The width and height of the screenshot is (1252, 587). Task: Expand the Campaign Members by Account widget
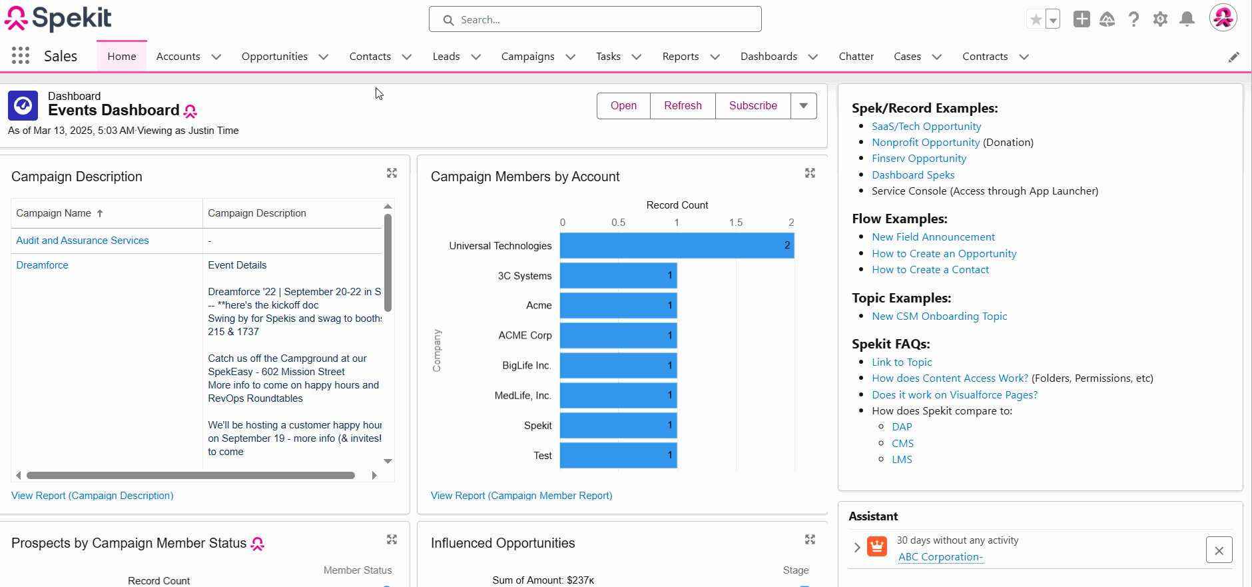(x=810, y=173)
